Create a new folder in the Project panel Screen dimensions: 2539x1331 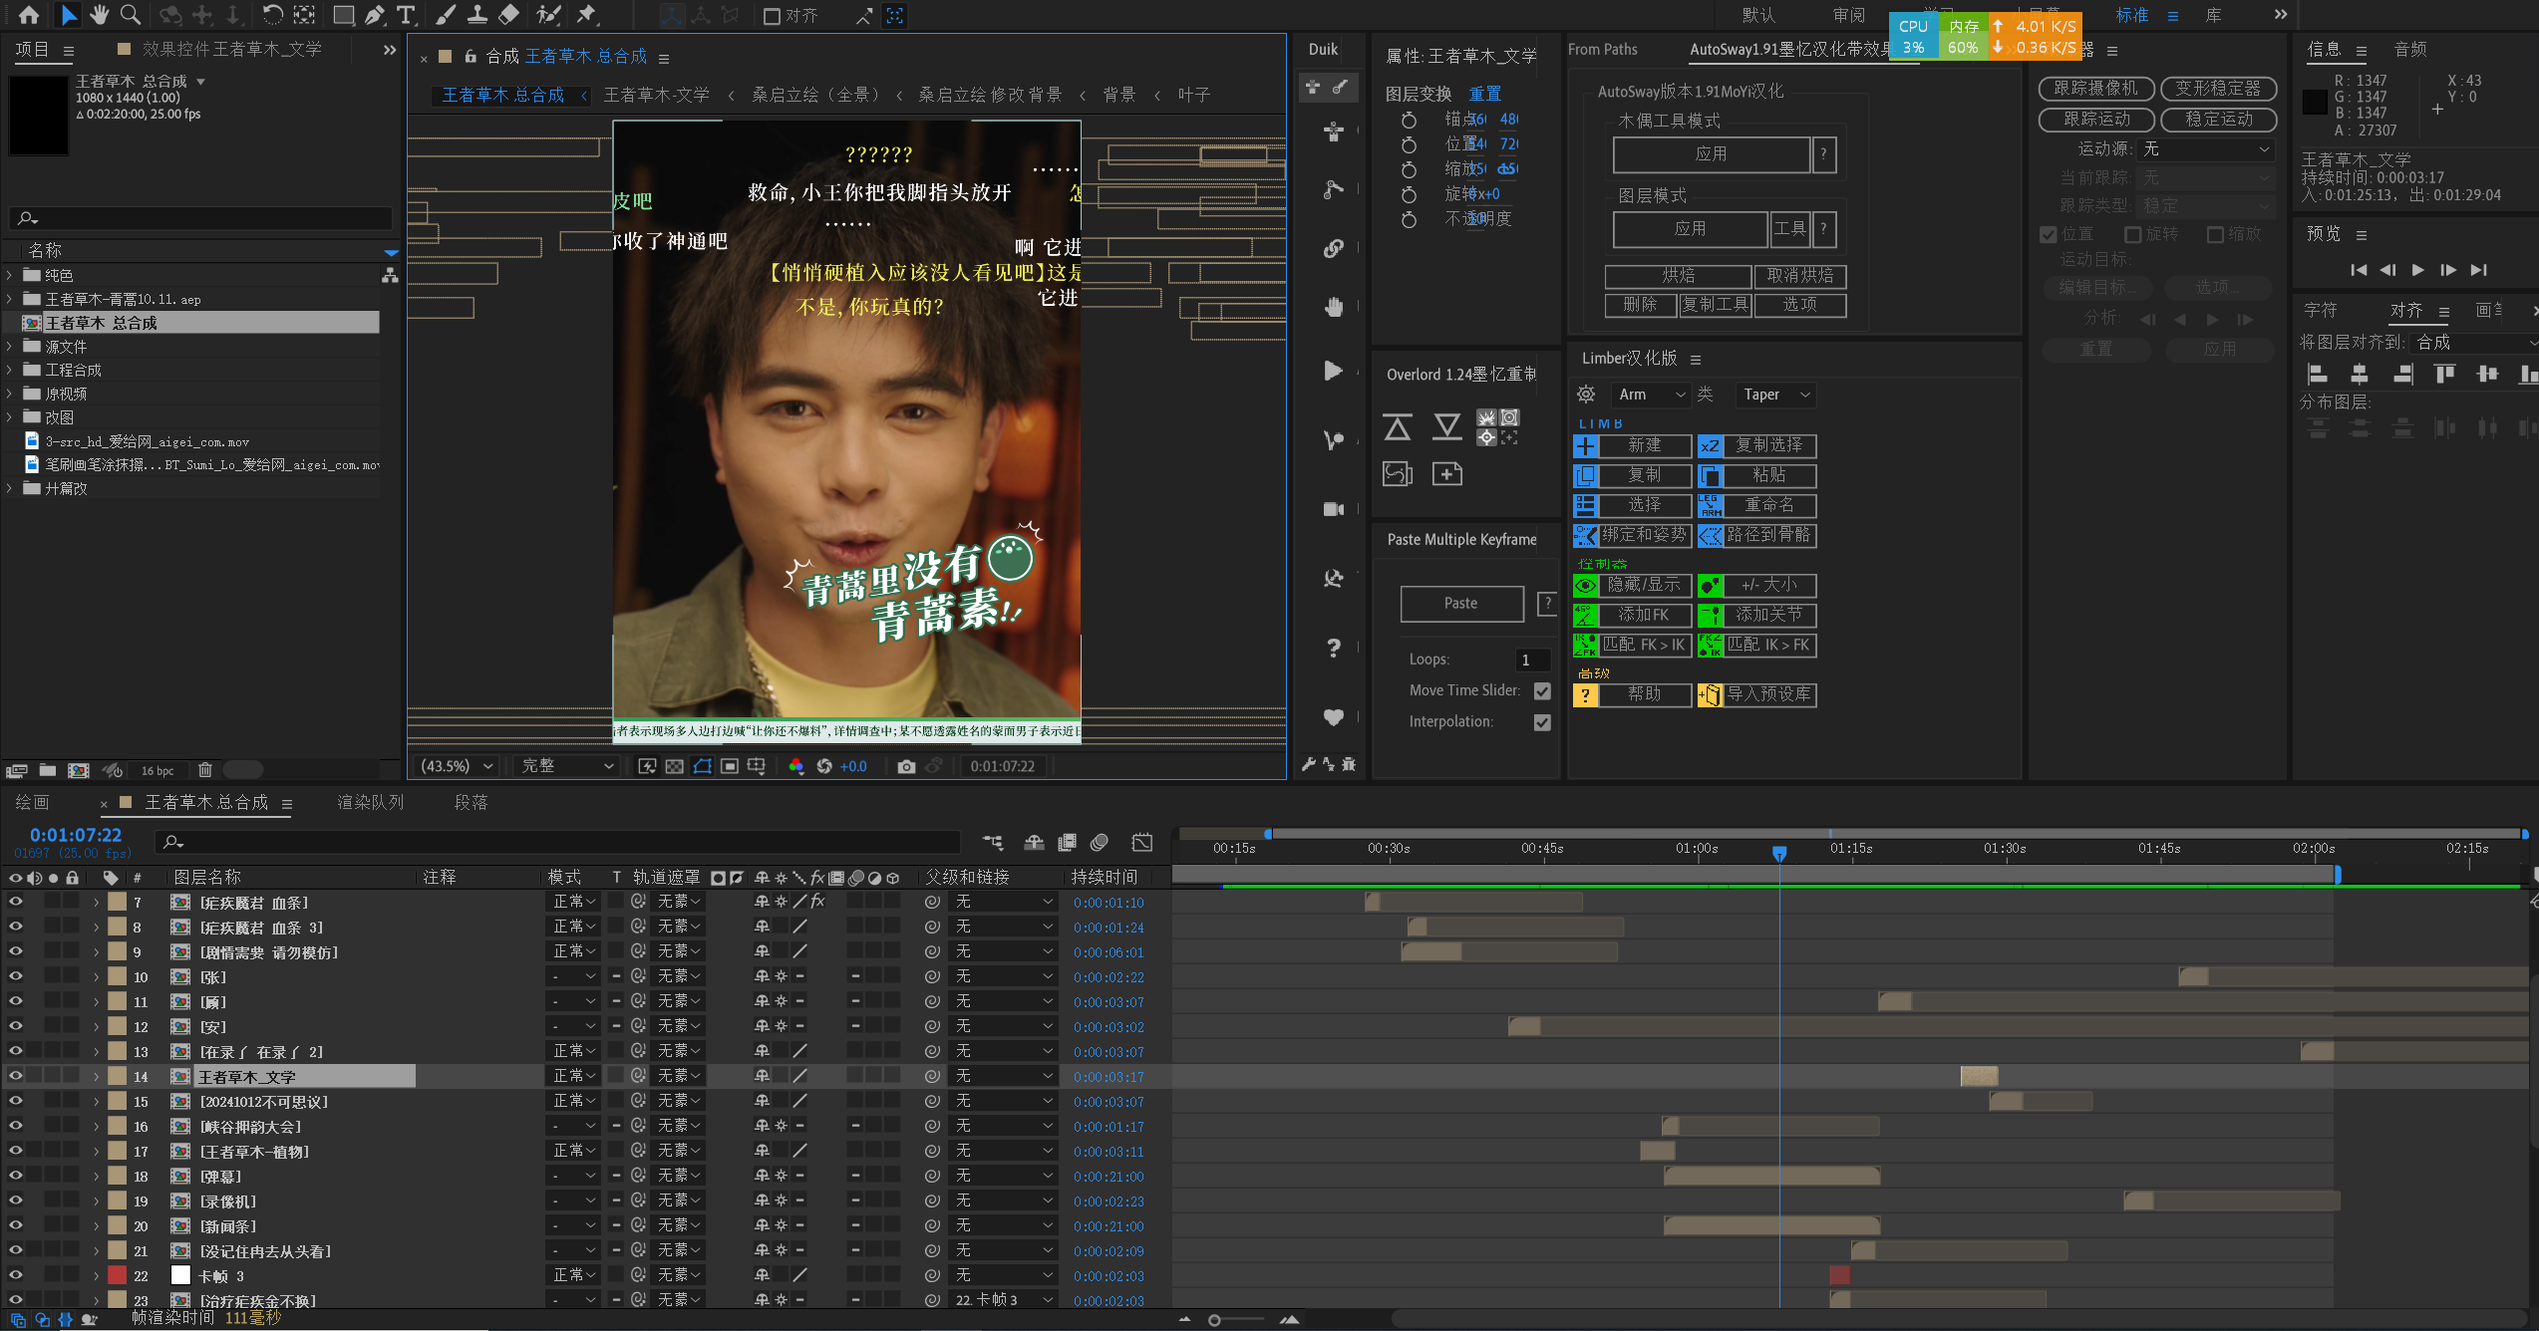pos(47,770)
